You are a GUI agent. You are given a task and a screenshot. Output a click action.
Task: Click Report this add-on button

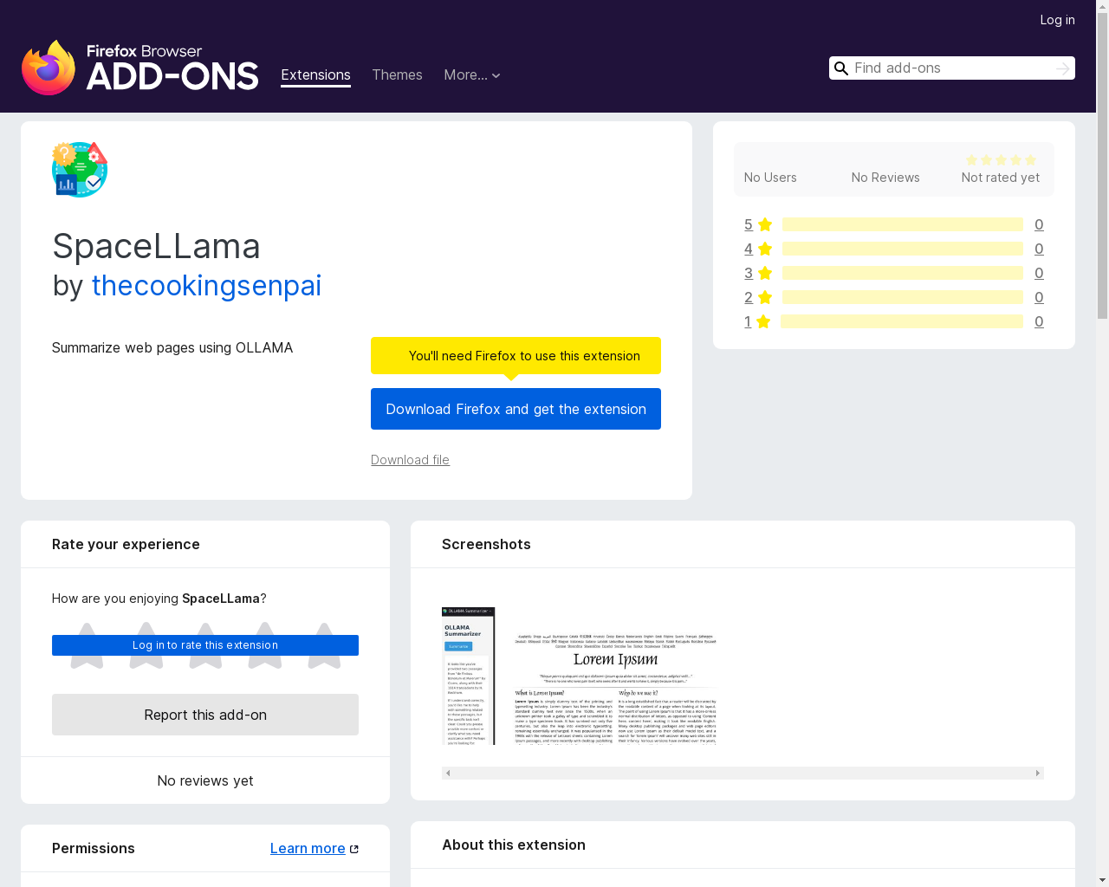(205, 715)
